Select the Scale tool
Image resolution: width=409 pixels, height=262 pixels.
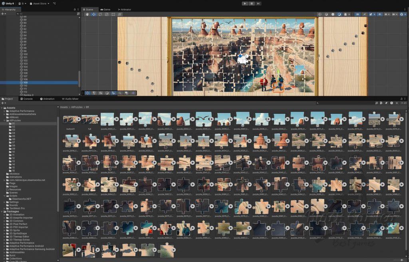(107, 14)
